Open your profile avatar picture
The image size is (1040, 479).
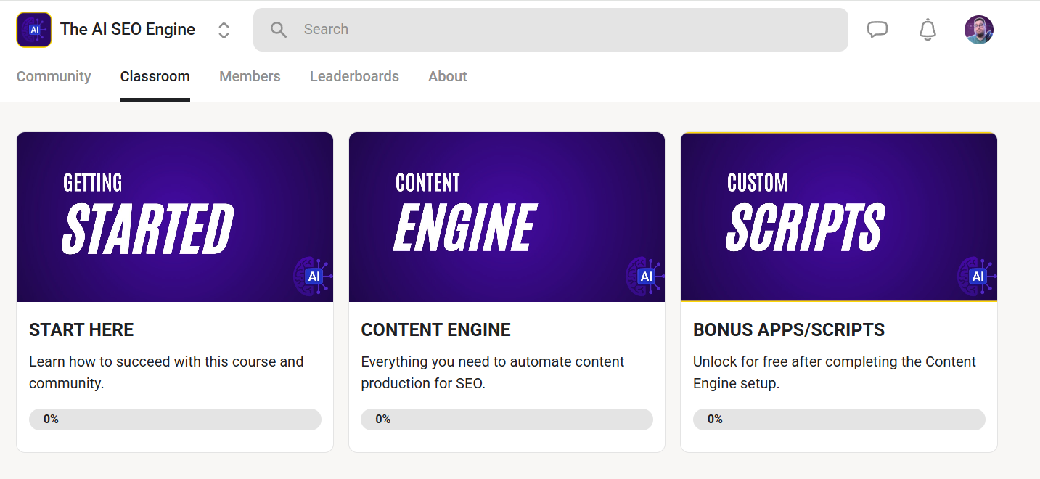978,29
